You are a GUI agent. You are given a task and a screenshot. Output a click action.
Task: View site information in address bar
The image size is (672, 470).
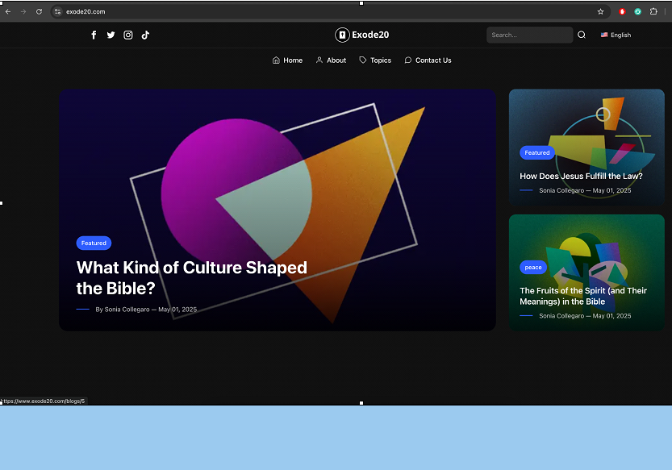58,11
